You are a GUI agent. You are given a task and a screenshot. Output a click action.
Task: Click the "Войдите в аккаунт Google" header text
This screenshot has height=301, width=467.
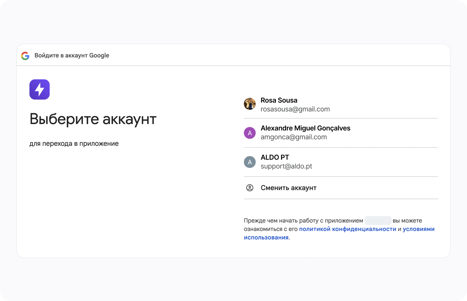tap(72, 55)
